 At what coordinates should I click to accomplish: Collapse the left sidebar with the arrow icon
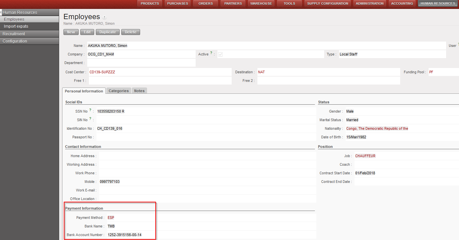click(1, 12)
